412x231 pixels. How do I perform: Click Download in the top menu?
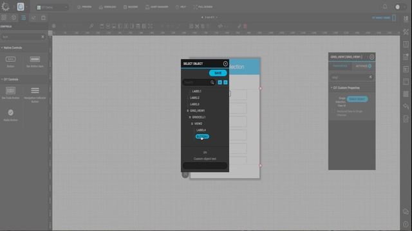coord(108,7)
